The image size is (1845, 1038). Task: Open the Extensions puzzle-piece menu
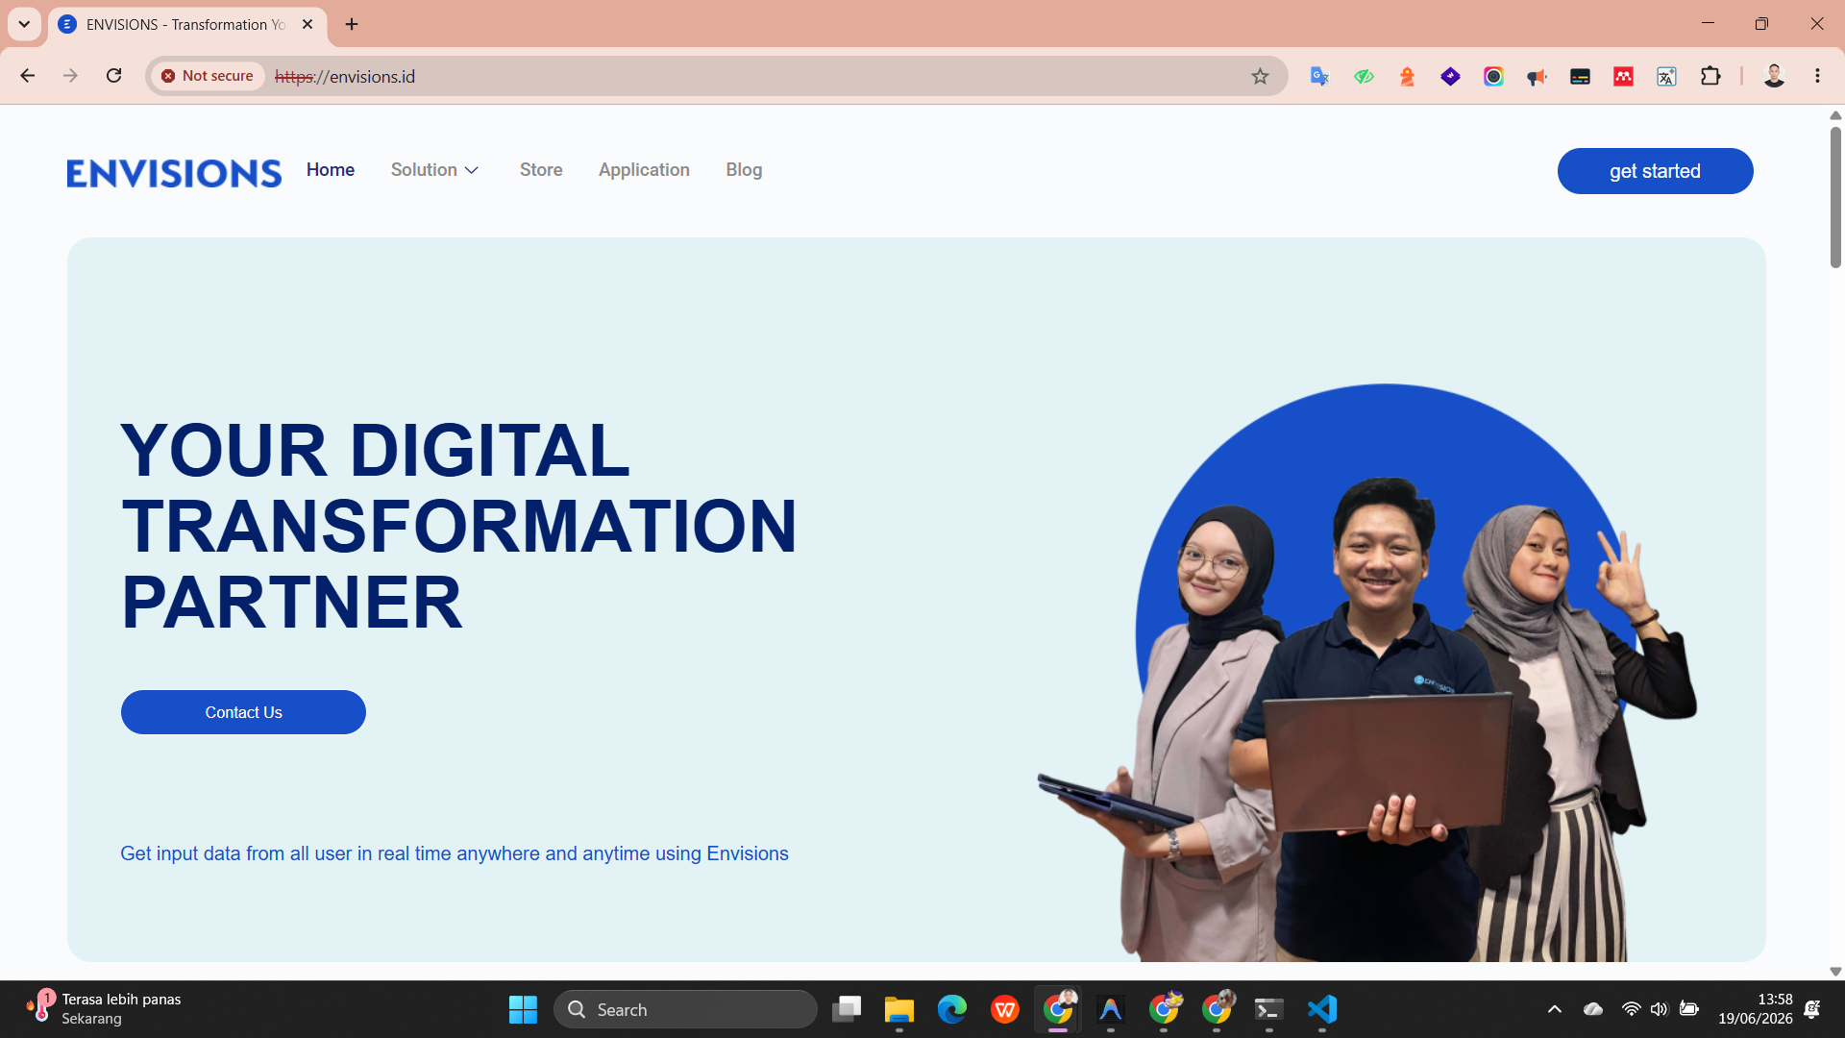click(x=1710, y=76)
